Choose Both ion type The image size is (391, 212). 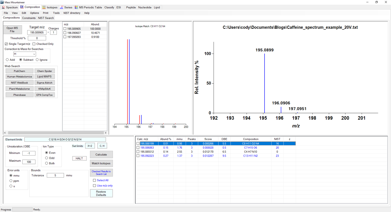point(46,163)
